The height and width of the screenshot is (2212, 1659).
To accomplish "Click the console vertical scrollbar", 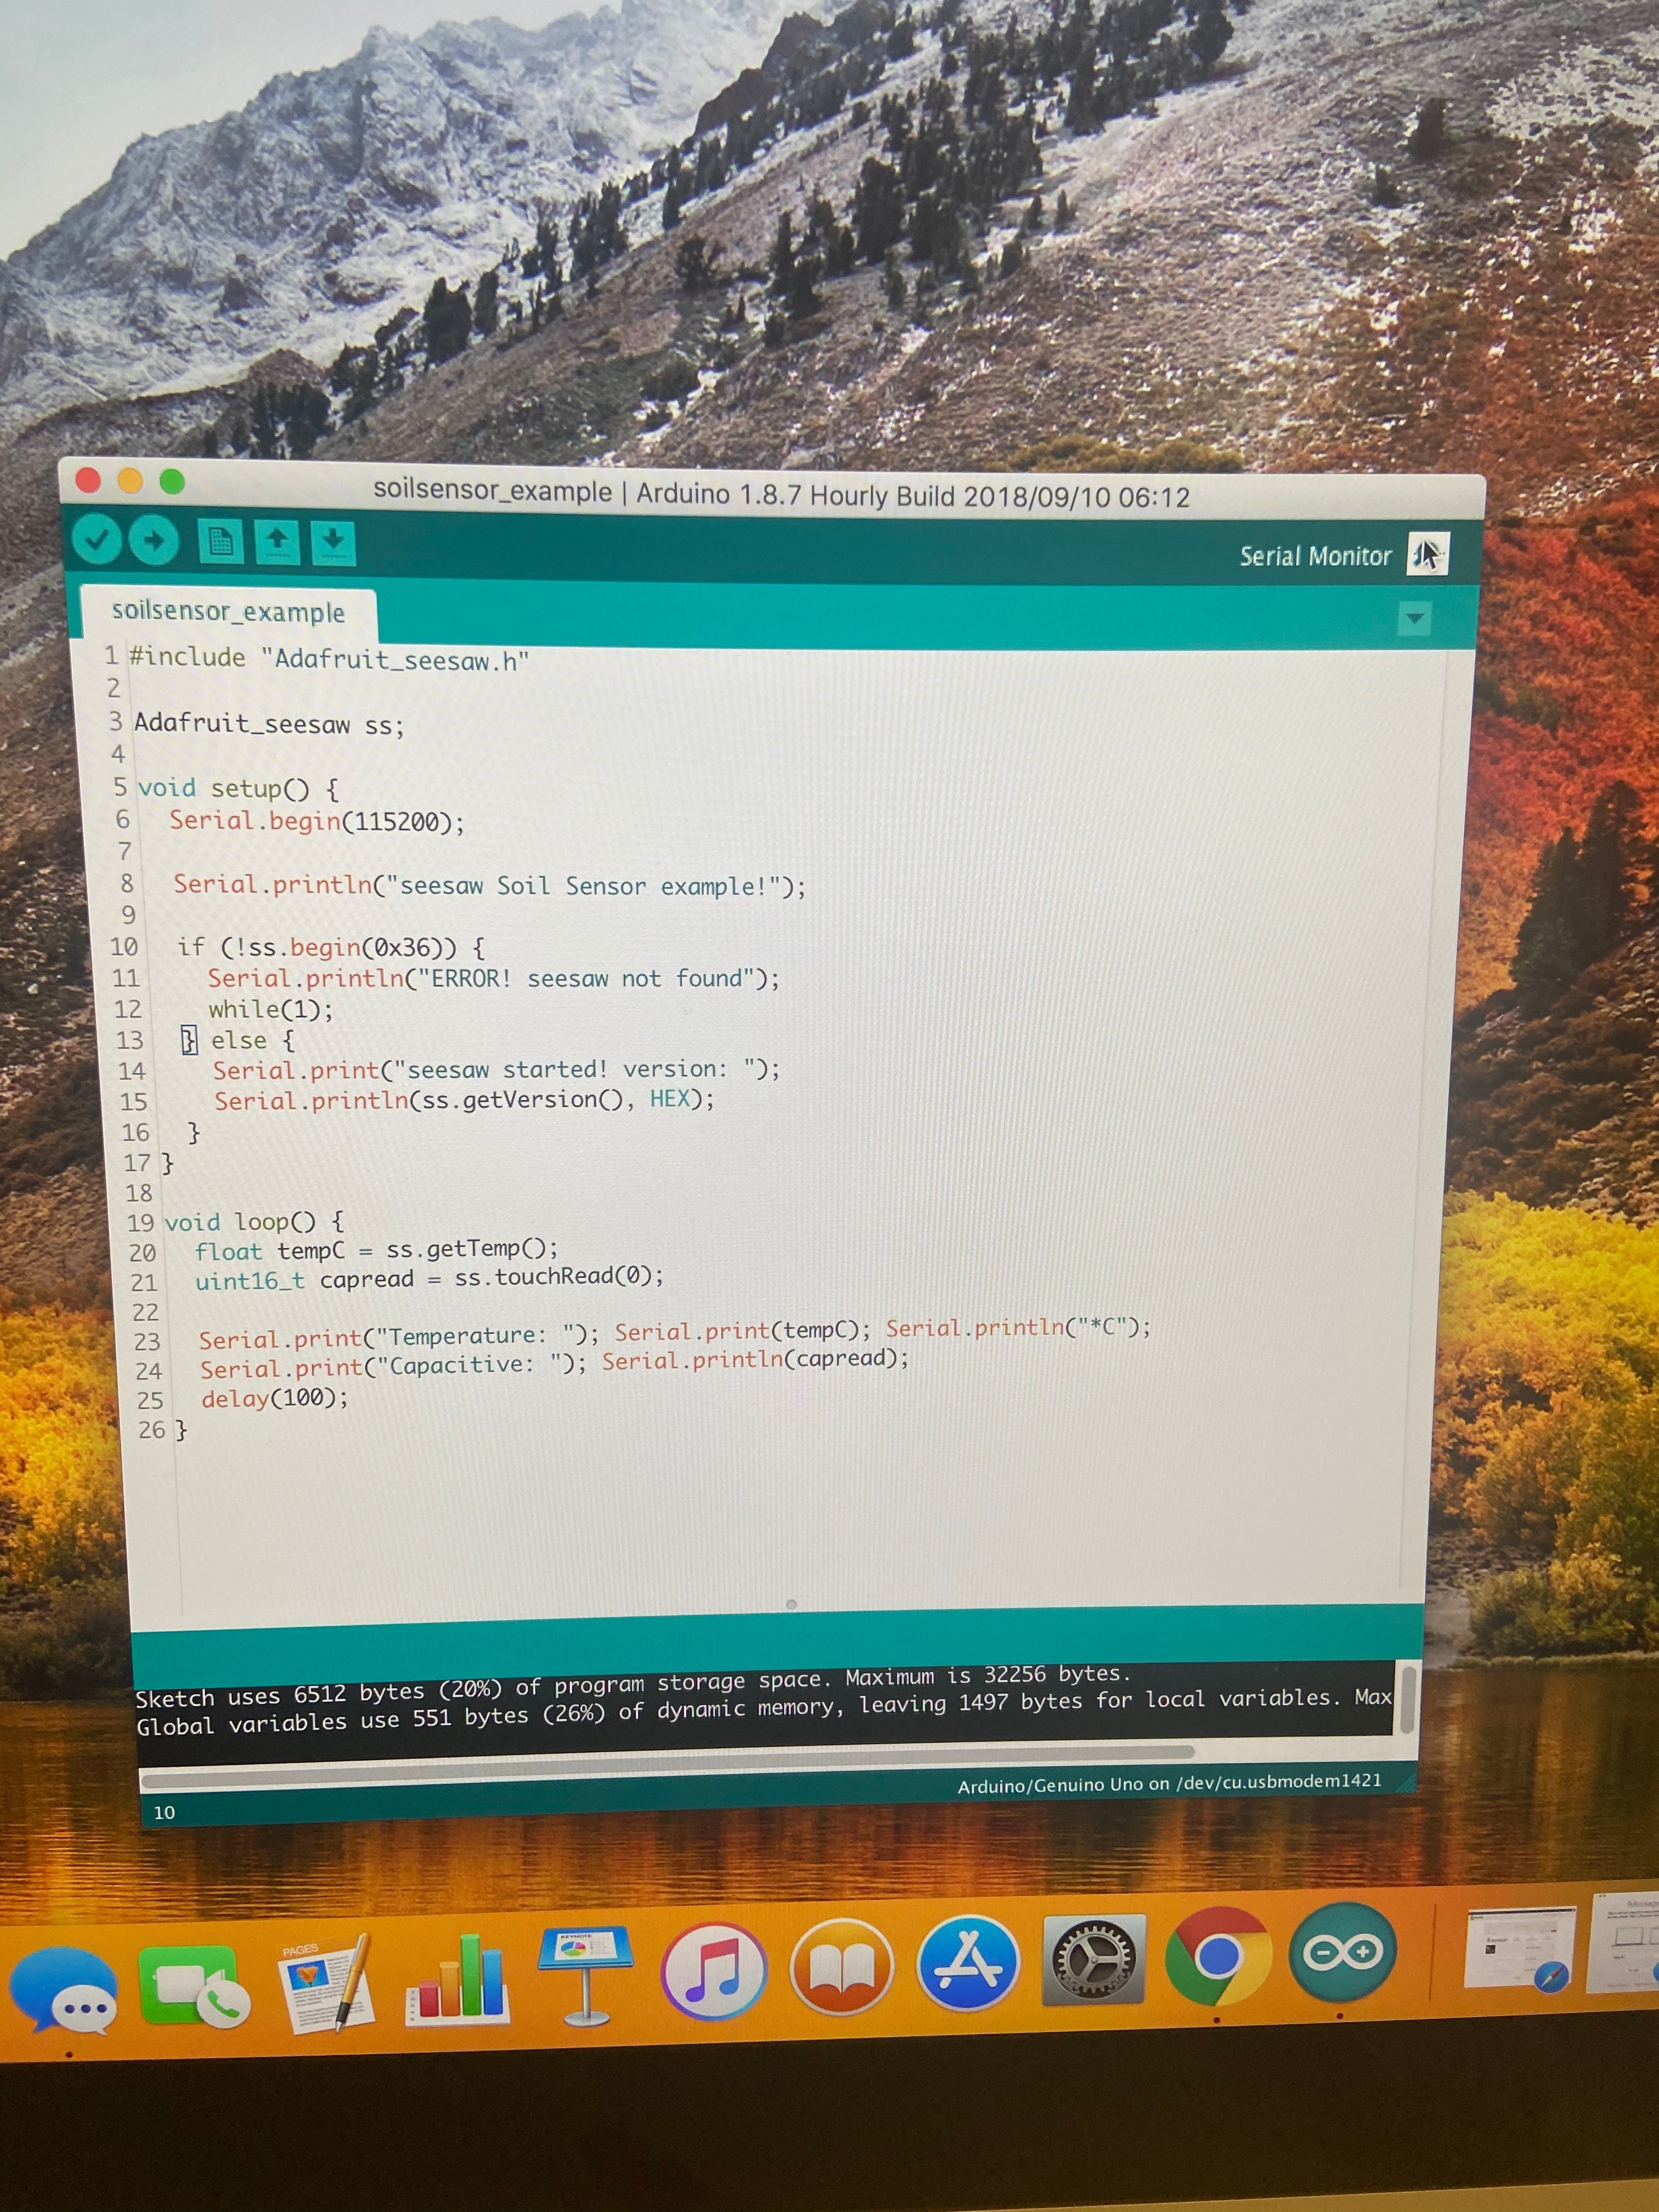I will coord(1407,1699).
